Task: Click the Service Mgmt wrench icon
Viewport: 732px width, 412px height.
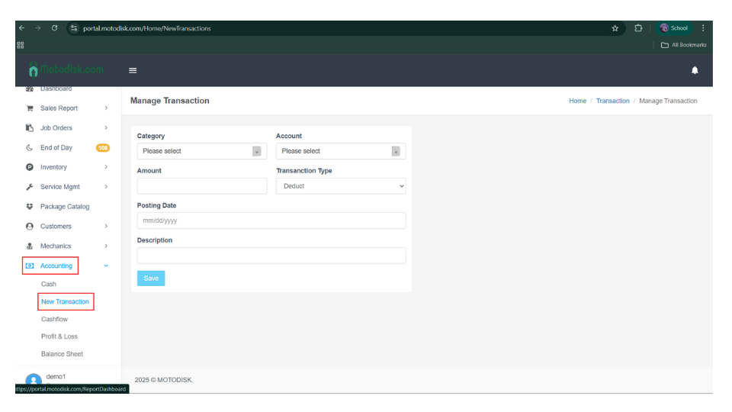Action: point(30,187)
